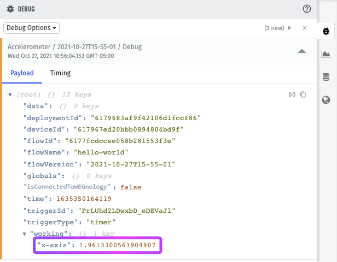Image resolution: width=337 pixels, height=262 pixels.
Task: Click the bug icon in DEBUG header
Action: [x=10, y=9]
